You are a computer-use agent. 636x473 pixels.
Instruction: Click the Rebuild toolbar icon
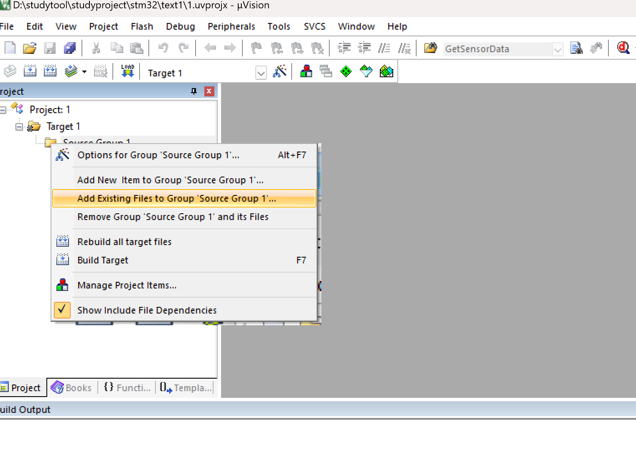[50, 71]
